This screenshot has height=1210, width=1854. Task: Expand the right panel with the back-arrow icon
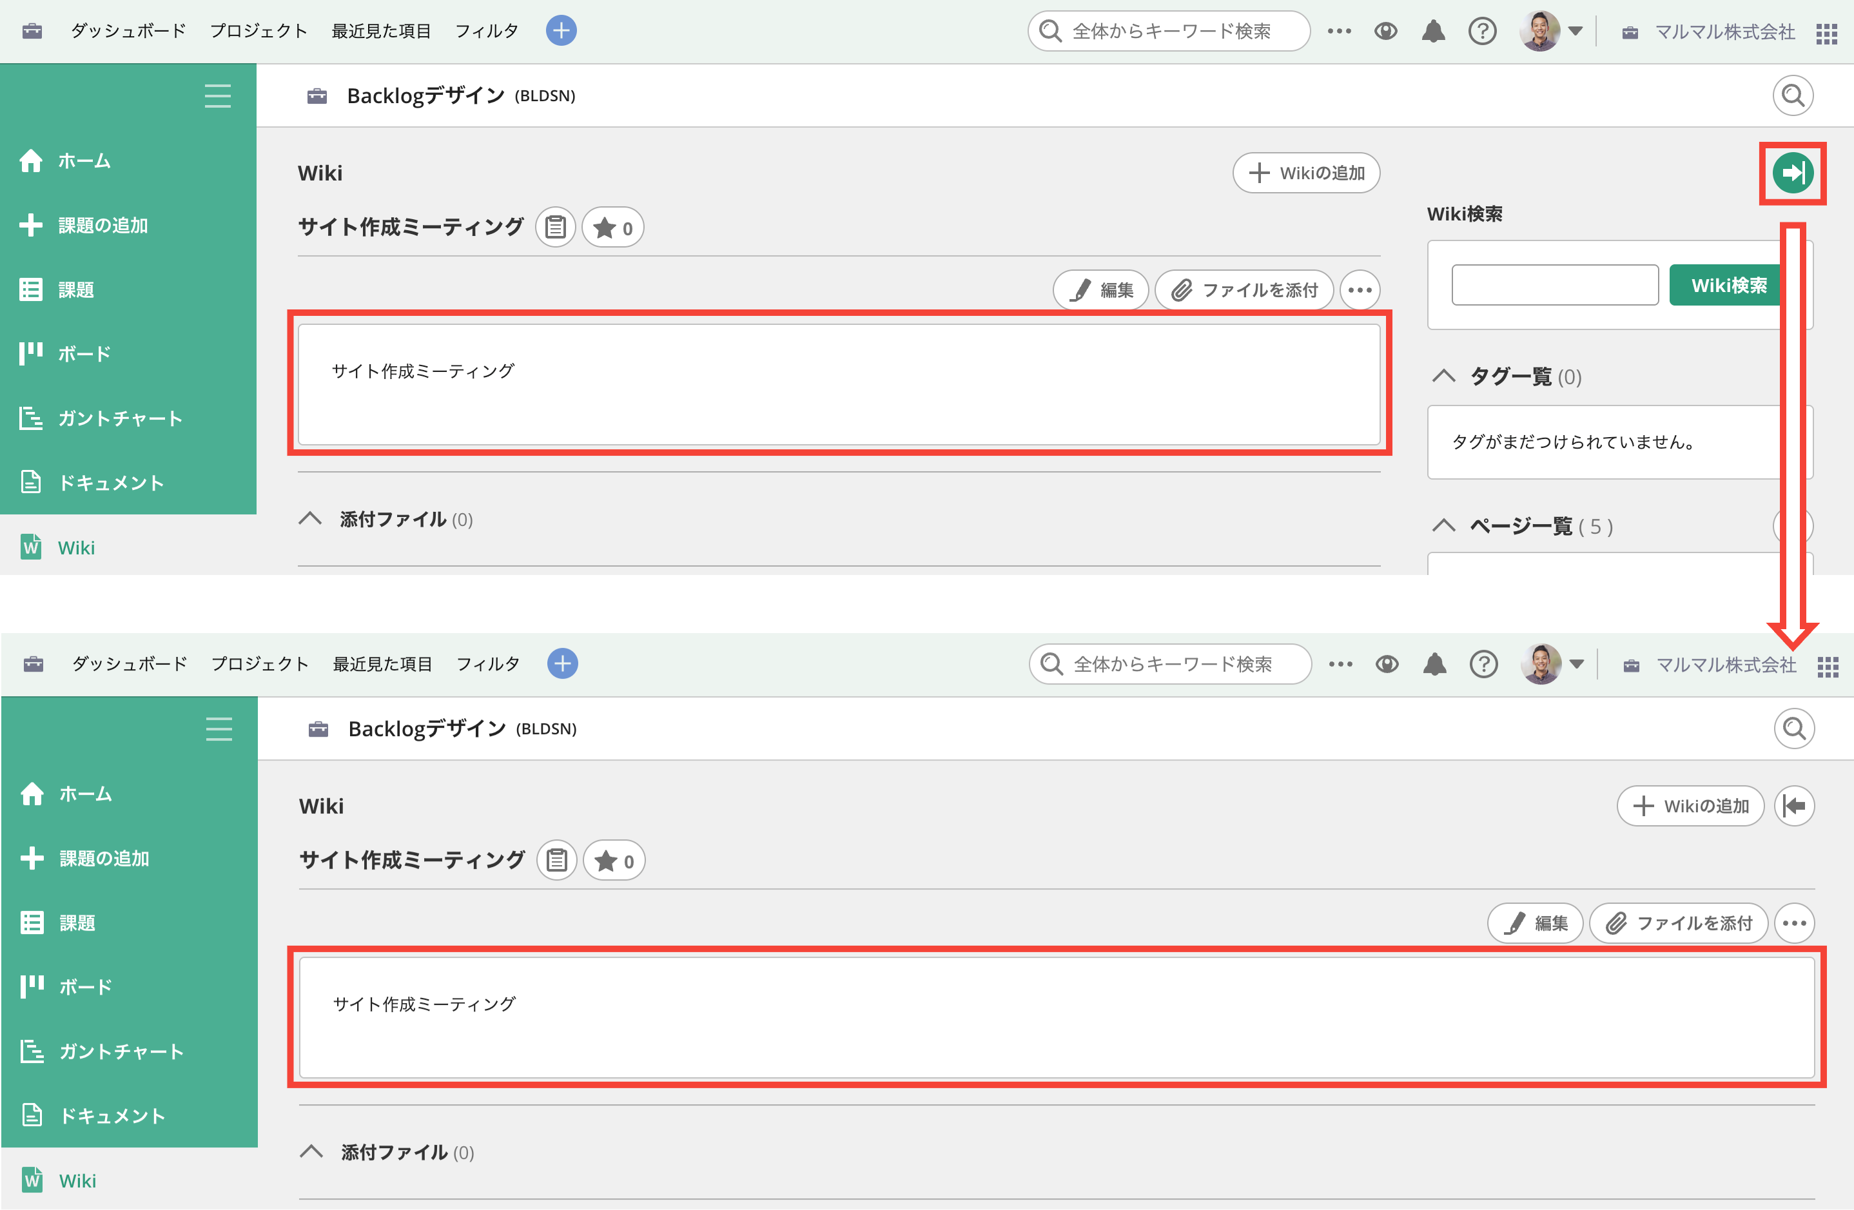(x=1795, y=806)
